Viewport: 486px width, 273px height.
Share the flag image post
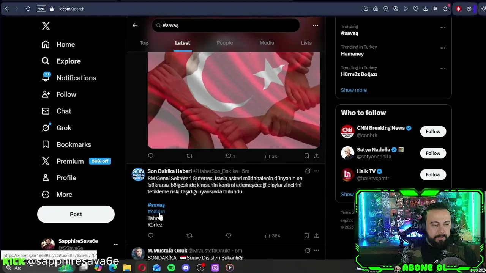[316, 156]
